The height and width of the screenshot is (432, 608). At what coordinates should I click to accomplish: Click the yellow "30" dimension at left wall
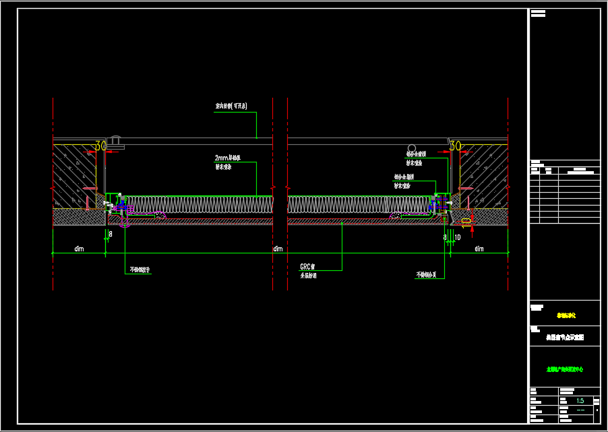tap(101, 146)
